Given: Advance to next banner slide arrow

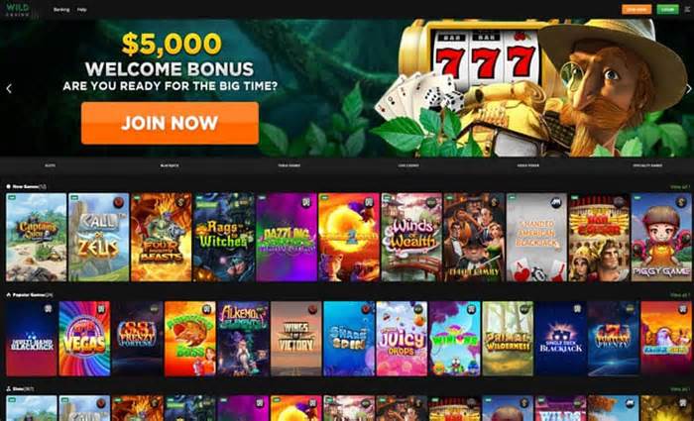Looking at the screenshot, I should [688, 88].
